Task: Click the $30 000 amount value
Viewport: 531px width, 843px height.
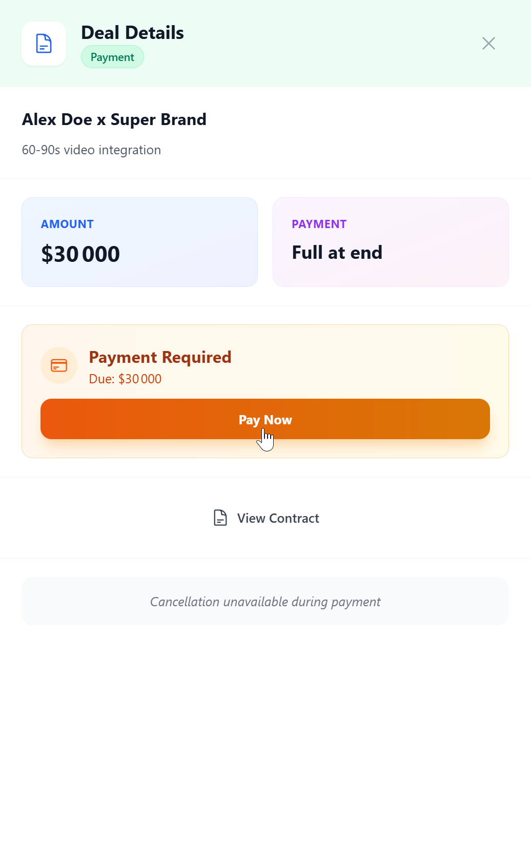Action: coord(80,254)
